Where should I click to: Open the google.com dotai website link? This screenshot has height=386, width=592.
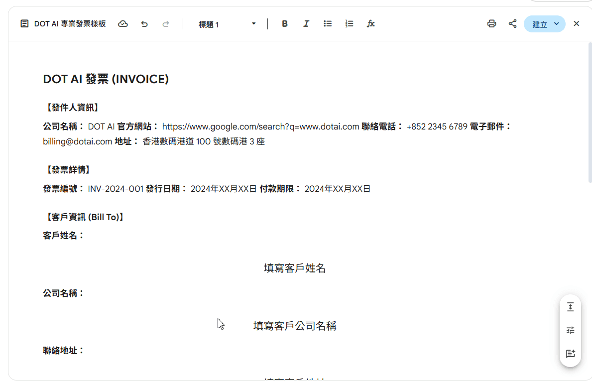tap(260, 127)
